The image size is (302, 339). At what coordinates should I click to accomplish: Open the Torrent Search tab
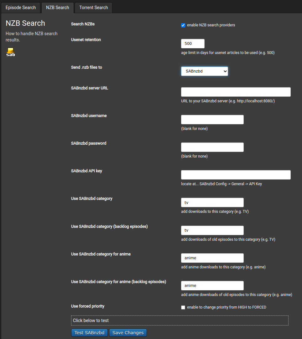(94, 8)
